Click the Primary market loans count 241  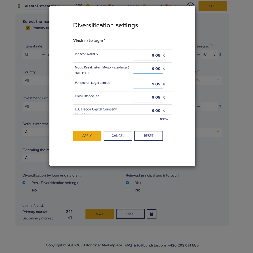click(x=69, y=212)
